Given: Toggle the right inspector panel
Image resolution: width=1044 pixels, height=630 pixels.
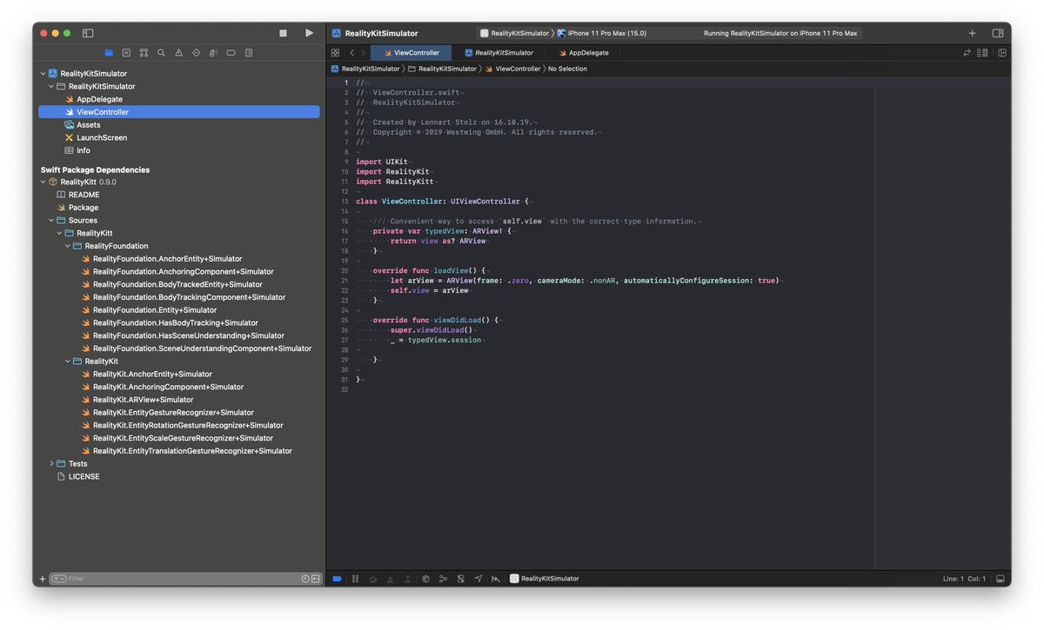Looking at the screenshot, I should click(x=998, y=33).
